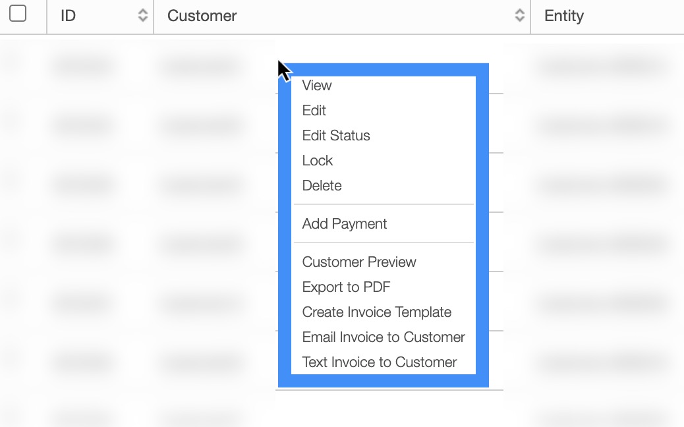Image resolution: width=684 pixels, height=427 pixels.
Task: Open Edit Status from the context menu
Action: point(336,136)
